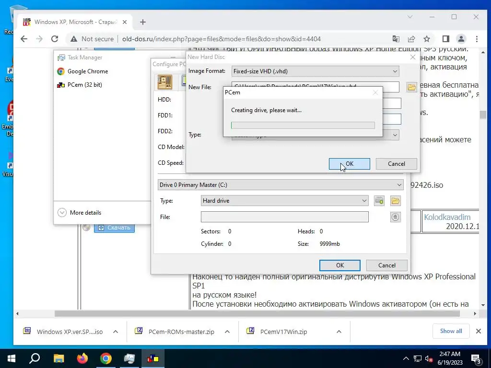The width and height of the screenshot is (491, 368).
Task: Click Cancel in New Hard Disc dialog
Action: point(396,164)
